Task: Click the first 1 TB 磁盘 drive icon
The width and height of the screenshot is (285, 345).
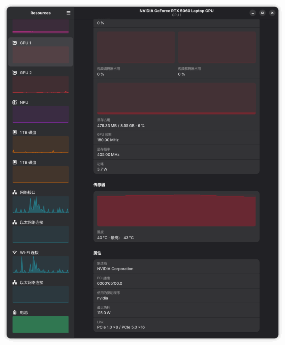Action: 14,132
